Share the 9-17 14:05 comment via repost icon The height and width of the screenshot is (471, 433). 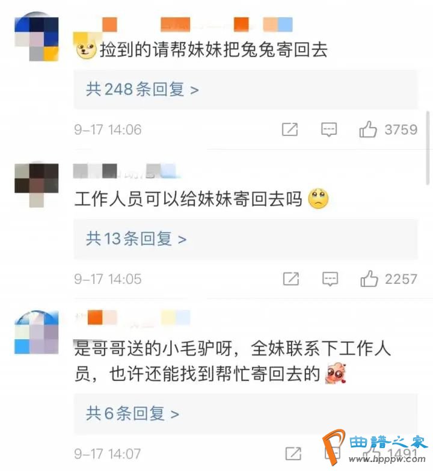pyautogui.click(x=291, y=279)
